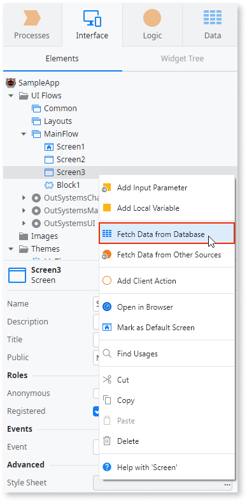Viewport: 247px width, 502px height.
Task: Click the Delete trash icon
Action: tap(107, 441)
